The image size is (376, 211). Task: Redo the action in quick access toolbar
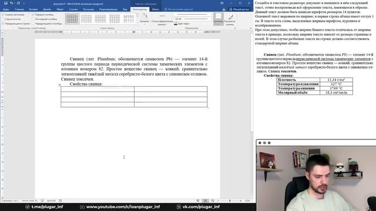coord(18,3)
